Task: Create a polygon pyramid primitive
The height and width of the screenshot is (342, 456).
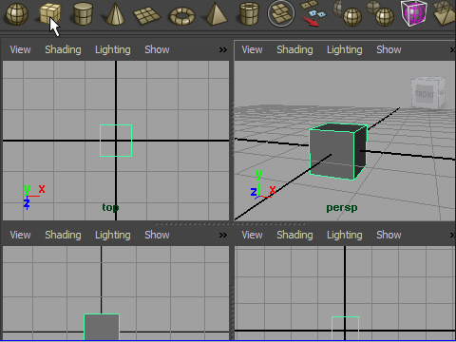Action: 217,14
